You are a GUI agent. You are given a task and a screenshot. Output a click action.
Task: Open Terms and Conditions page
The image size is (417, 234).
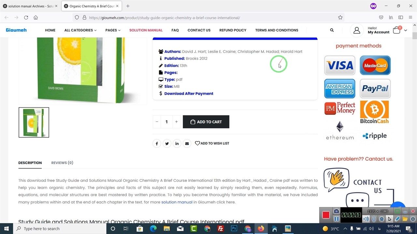pyautogui.click(x=277, y=30)
